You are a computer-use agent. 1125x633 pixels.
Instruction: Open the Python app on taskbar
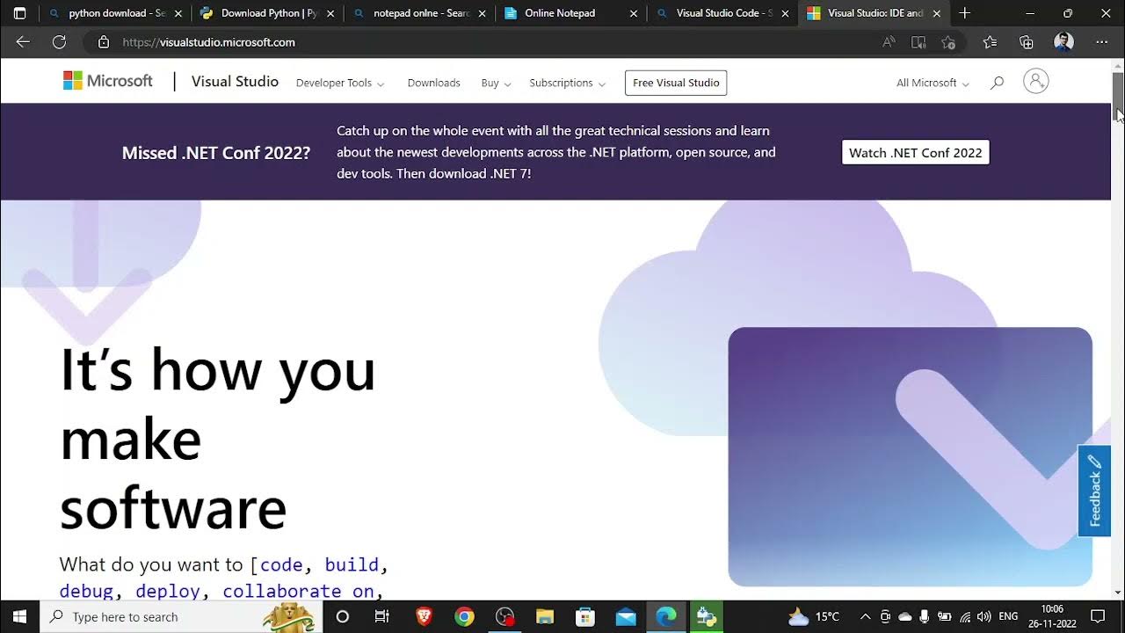point(707,616)
